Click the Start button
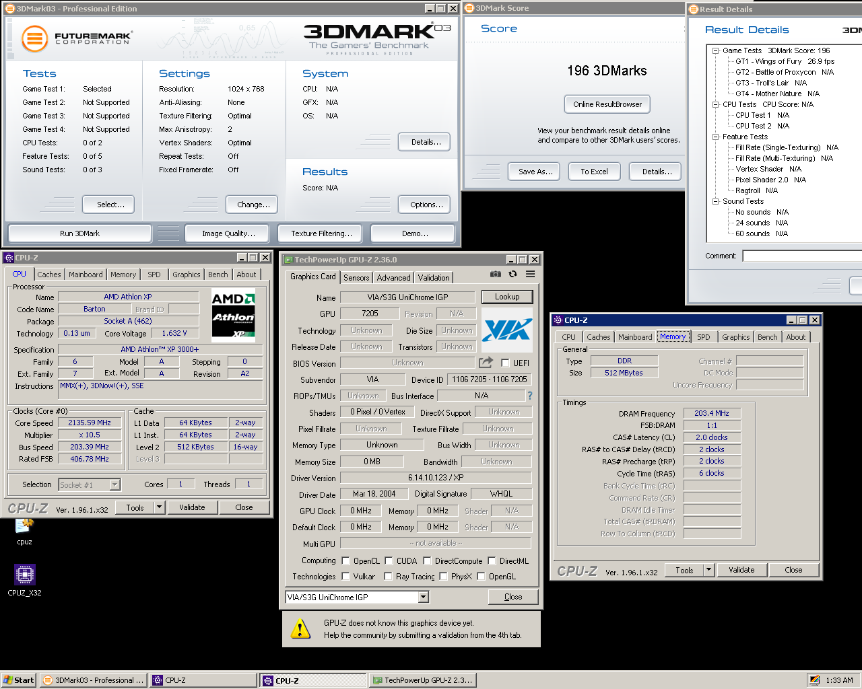The height and width of the screenshot is (689, 862). pyautogui.click(x=19, y=680)
